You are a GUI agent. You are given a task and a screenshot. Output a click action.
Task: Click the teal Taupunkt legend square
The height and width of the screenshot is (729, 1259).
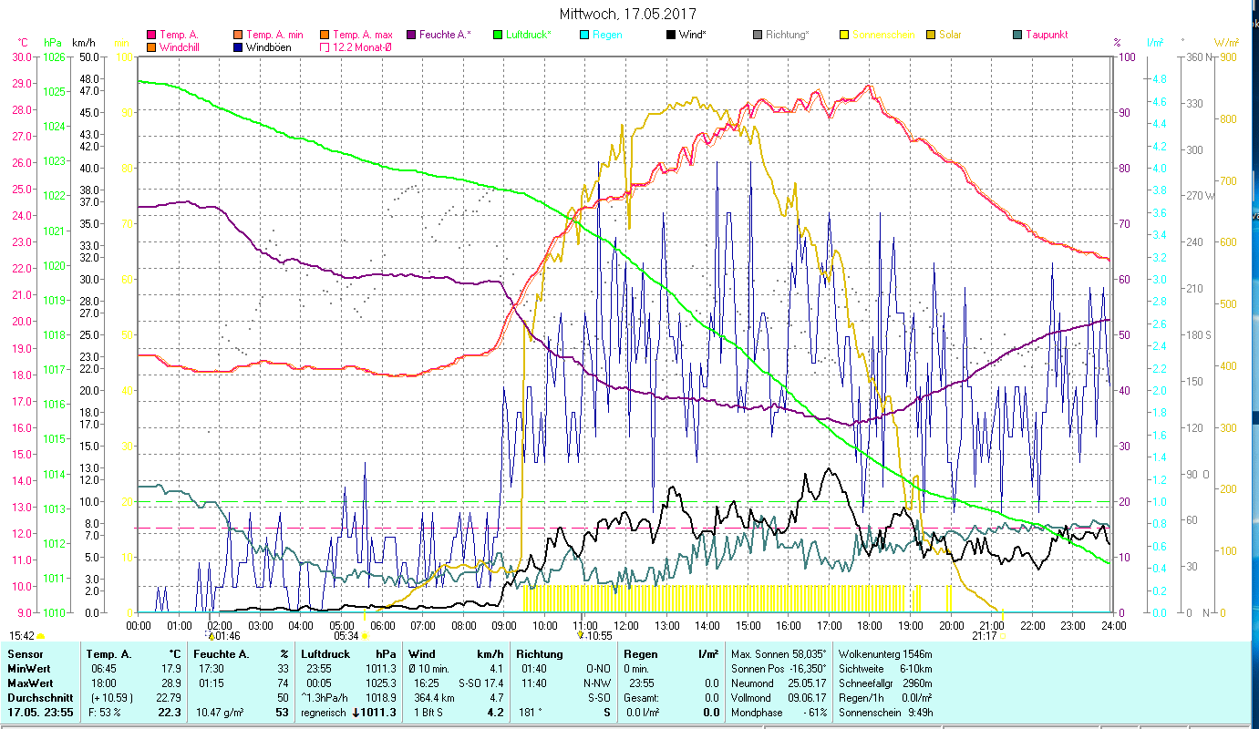pyautogui.click(x=1017, y=35)
